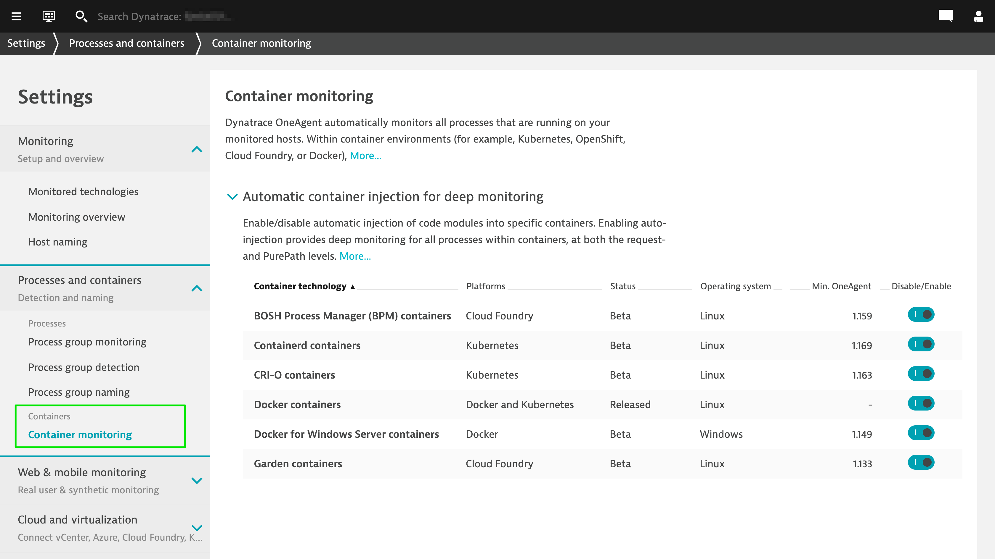Sort by Status column header

[x=623, y=286]
